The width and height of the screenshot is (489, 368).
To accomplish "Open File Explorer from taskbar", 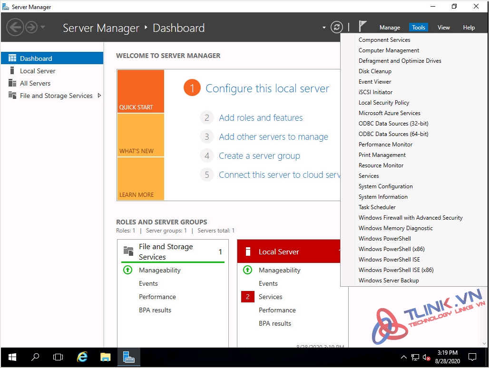I will (106, 357).
